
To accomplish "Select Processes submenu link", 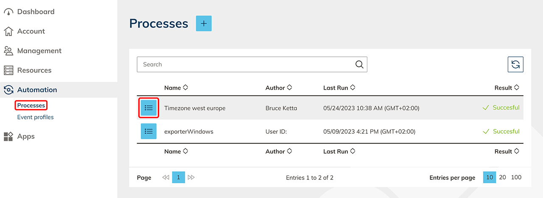I will (31, 105).
